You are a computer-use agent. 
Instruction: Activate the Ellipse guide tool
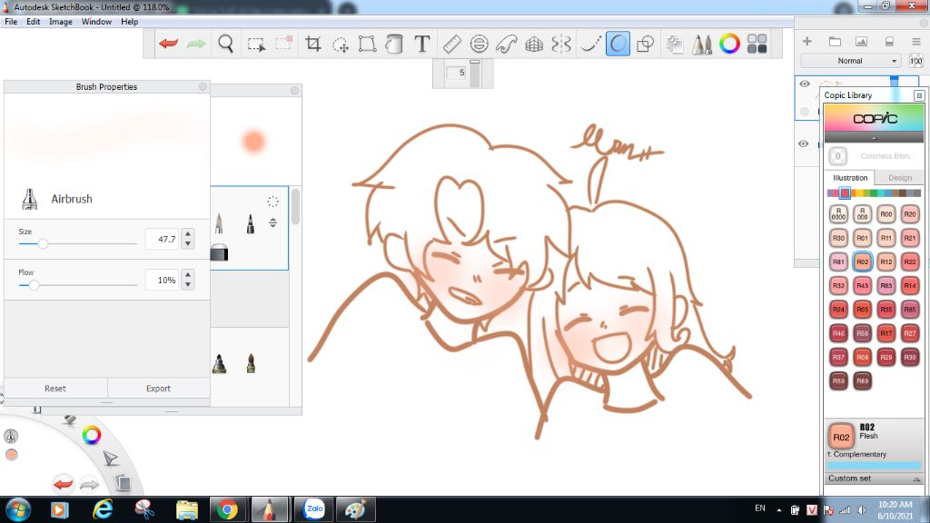pos(479,44)
